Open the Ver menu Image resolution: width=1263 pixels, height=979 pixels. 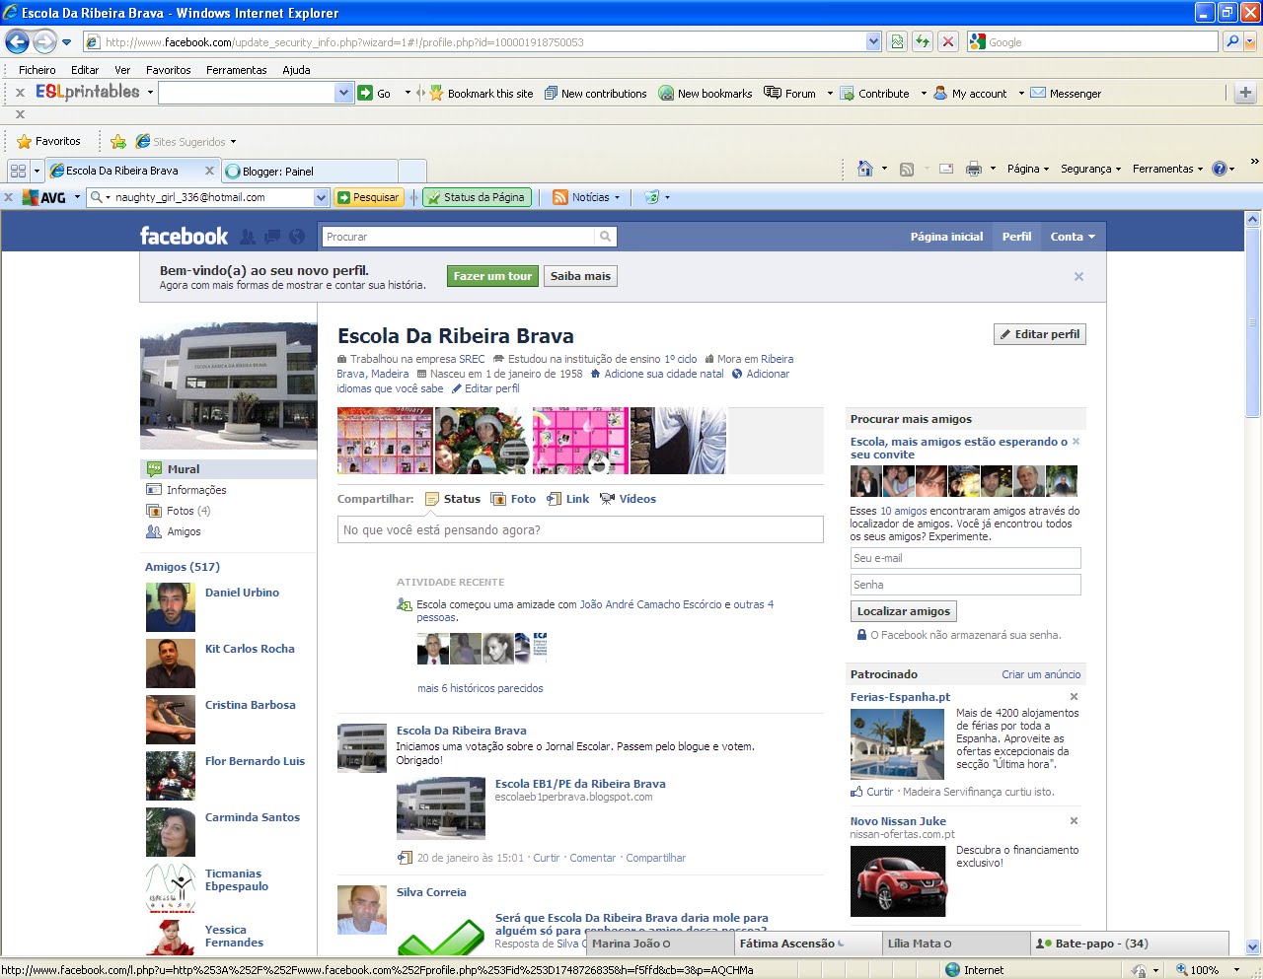pos(122,70)
